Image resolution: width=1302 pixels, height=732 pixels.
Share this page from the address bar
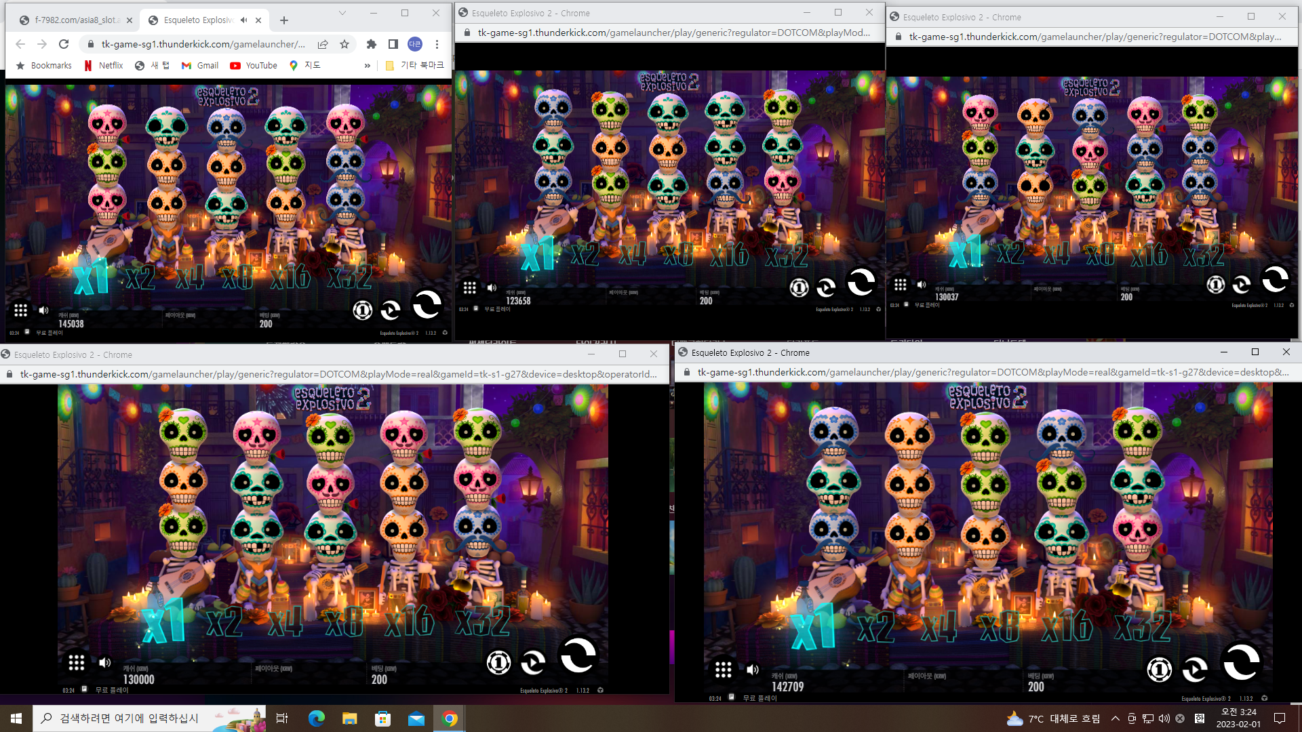pos(323,44)
